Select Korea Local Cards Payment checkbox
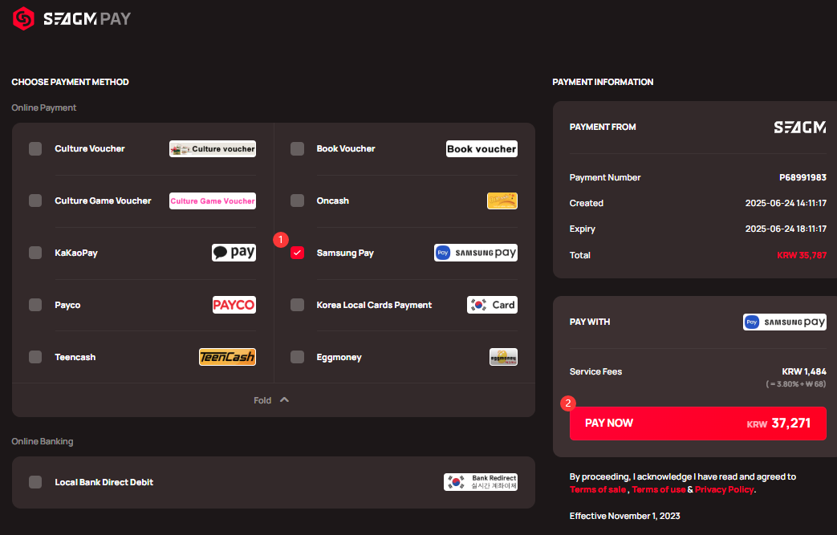 298,305
